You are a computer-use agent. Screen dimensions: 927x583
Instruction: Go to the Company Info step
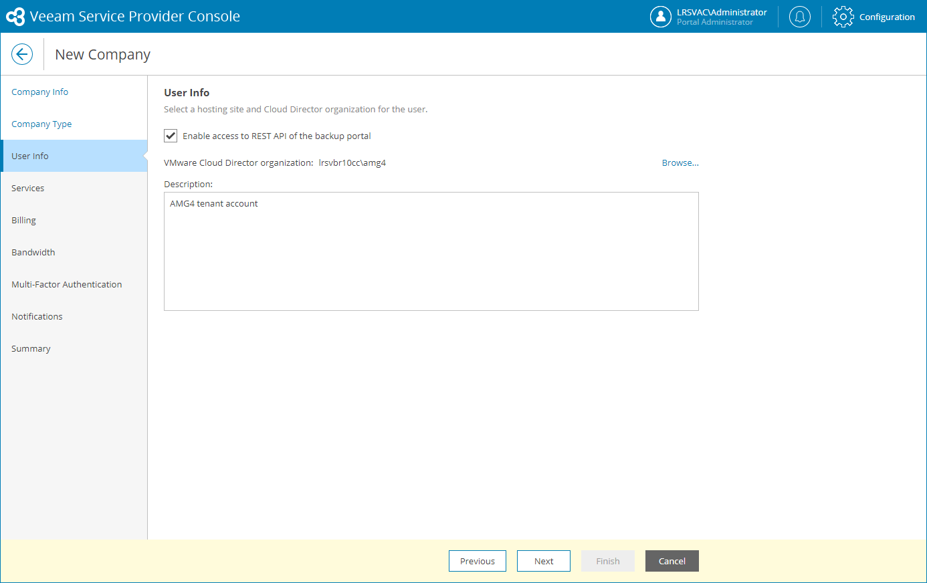(39, 92)
